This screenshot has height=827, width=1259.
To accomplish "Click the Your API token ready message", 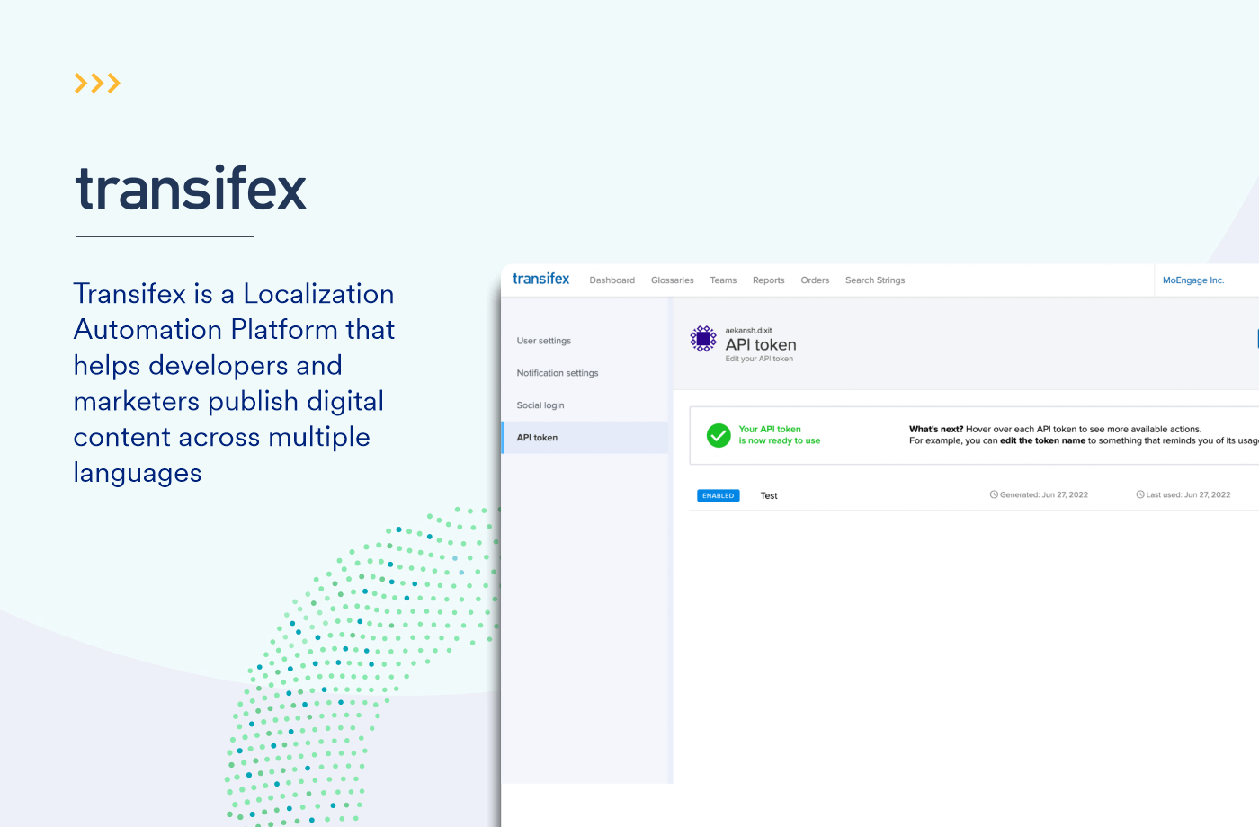I will [780, 435].
